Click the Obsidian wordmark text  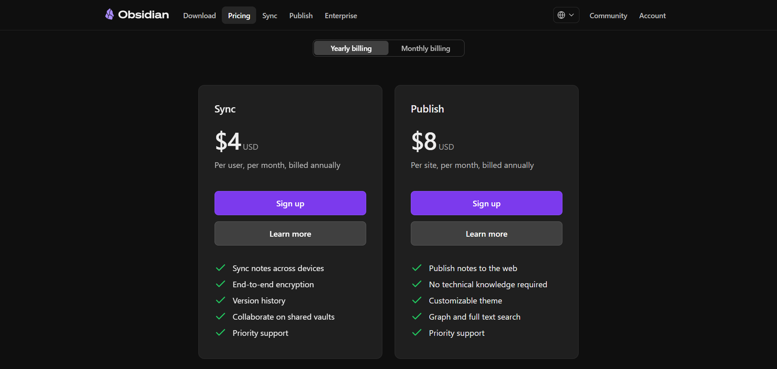[x=143, y=15]
